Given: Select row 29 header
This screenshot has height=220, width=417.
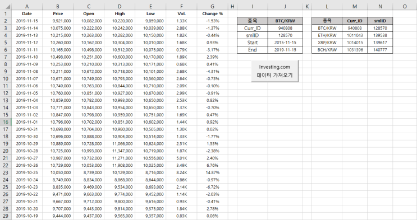Looking at the screenshot, I should coord(6,216).
